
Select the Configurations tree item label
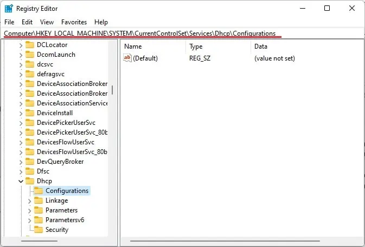(67, 191)
